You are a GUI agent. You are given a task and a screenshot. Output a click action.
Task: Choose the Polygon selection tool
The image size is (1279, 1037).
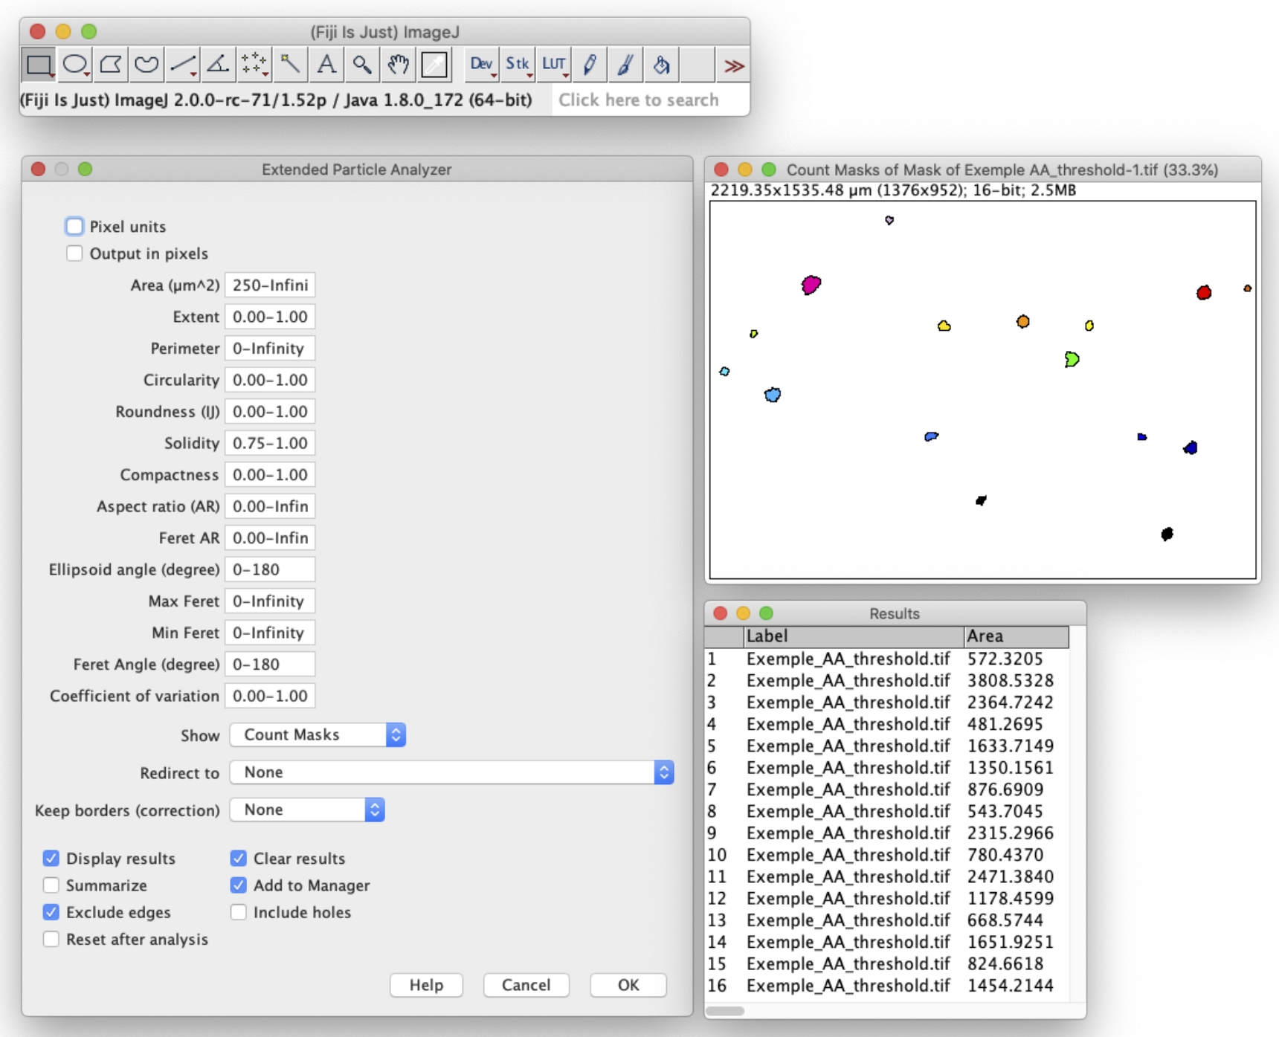[110, 65]
